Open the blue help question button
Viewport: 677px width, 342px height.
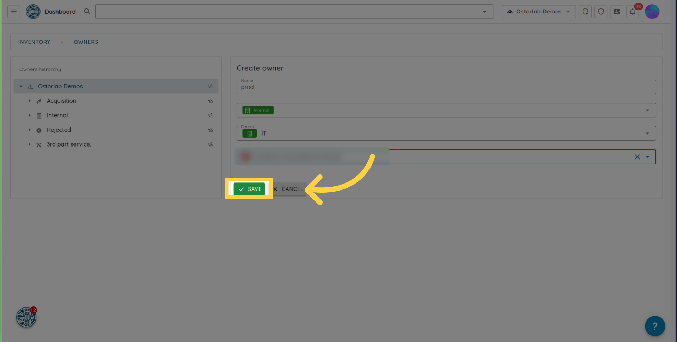(x=655, y=326)
